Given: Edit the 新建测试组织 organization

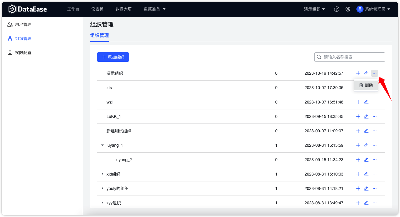Looking at the screenshot, I should pos(366,131).
